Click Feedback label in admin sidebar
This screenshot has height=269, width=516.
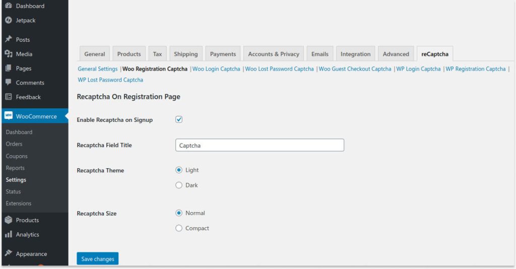pyautogui.click(x=28, y=97)
